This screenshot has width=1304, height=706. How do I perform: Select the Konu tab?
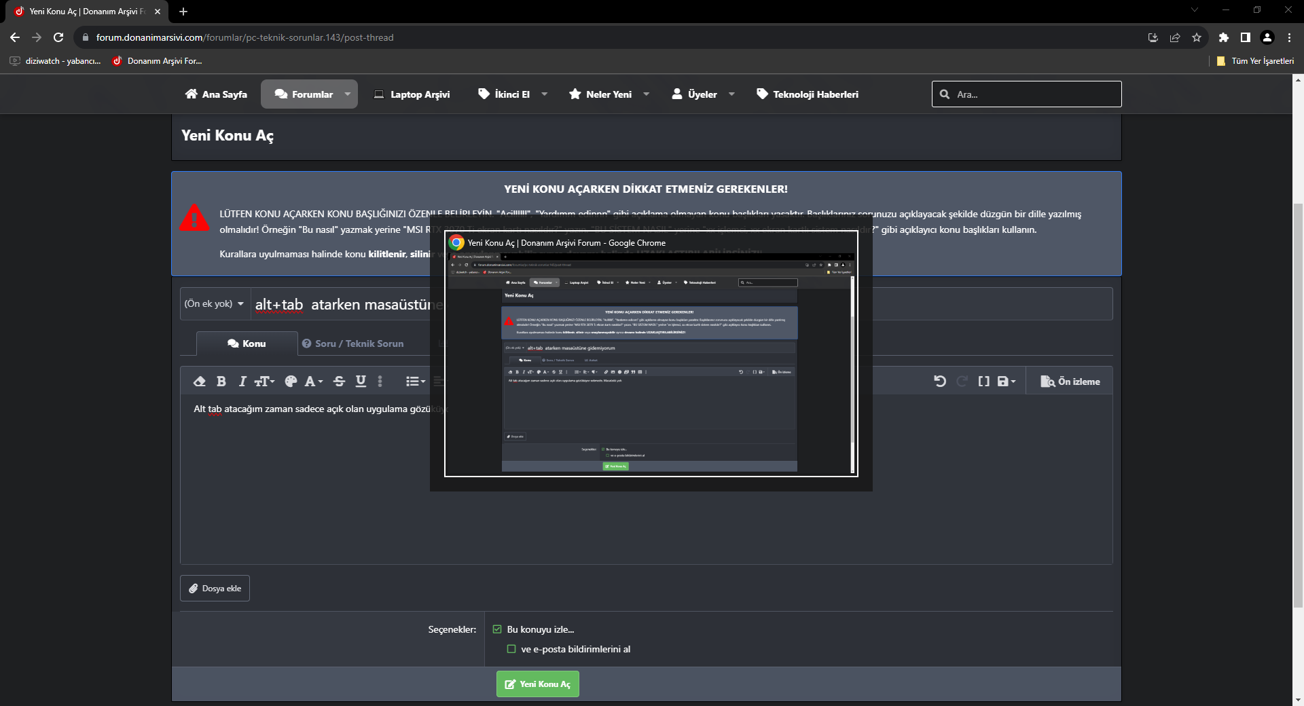click(247, 343)
